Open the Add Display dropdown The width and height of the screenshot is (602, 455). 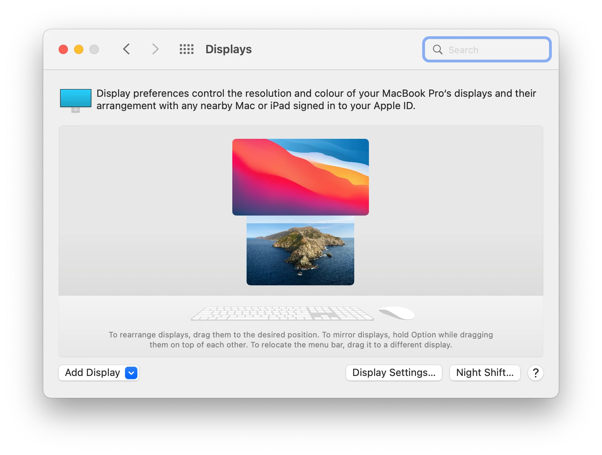click(99, 373)
